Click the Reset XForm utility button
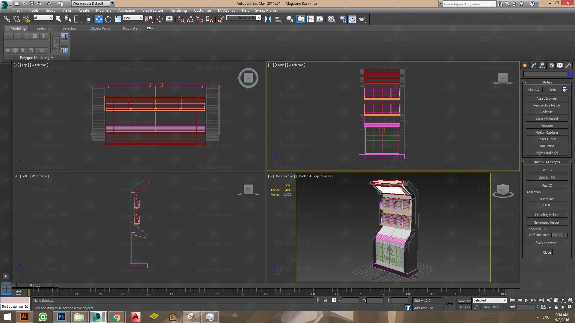Image resolution: width=575 pixels, height=323 pixels. [x=546, y=139]
